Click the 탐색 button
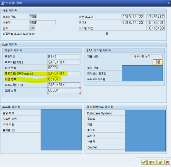171x167 pixels. [152, 162]
